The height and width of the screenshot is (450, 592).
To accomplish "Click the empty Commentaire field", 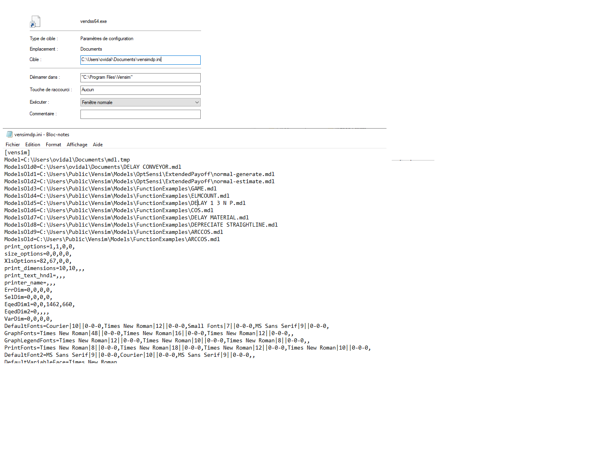I will click(x=140, y=114).
